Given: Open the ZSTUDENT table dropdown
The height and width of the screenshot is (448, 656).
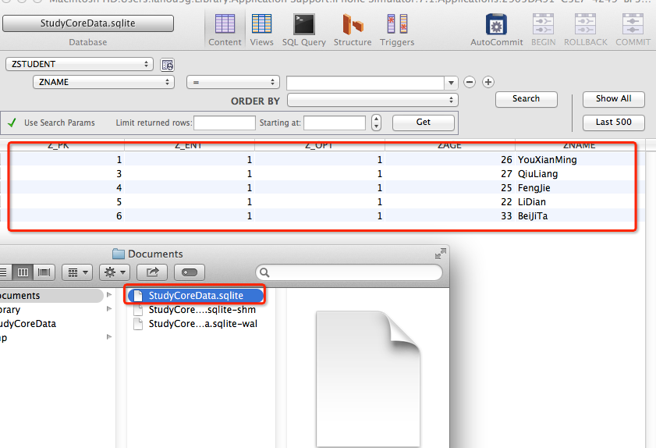Looking at the screenshot, I should (80, 64).
